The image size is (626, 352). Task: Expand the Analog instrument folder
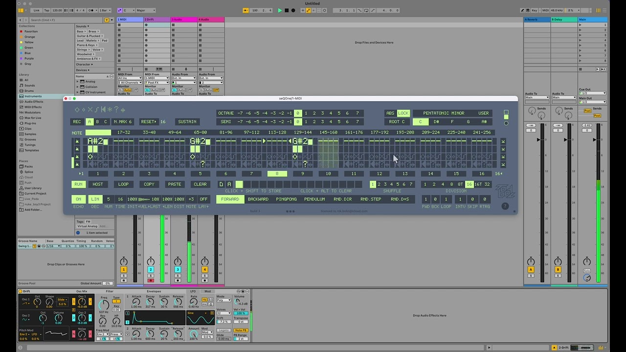point(77,82)
